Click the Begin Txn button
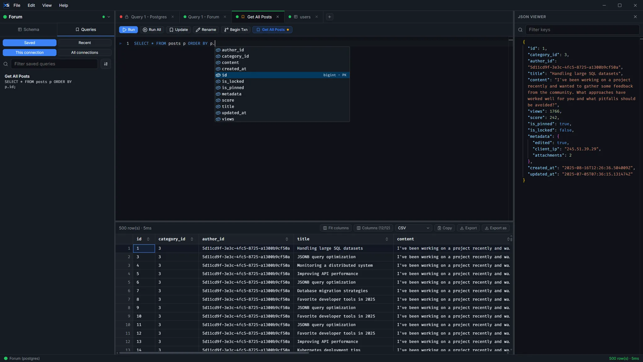The width and height of the screenshot is (643, 362). tap(235, 30)
